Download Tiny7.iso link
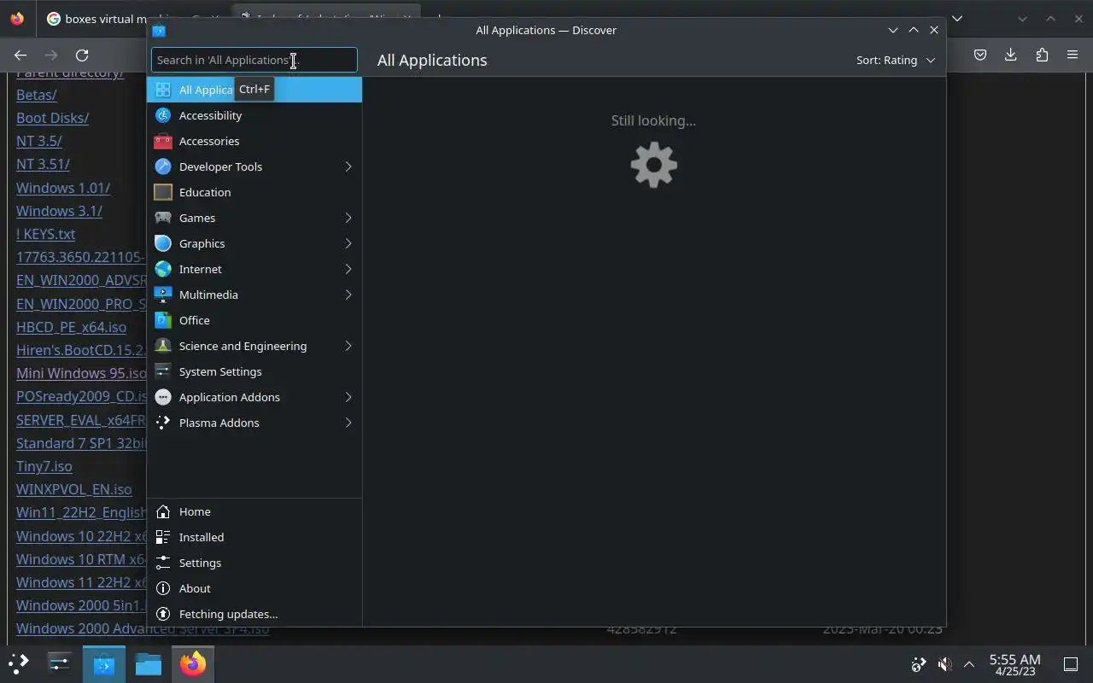The image size is (1093, 683). pos(44,466)
